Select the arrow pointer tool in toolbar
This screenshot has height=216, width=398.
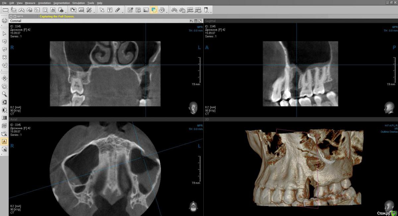click(x=102, y=10)
